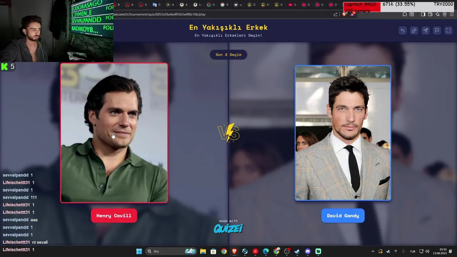Switch to the Google Translate tab
This screenshot has width=457, height=257.
tap(157, 5)
